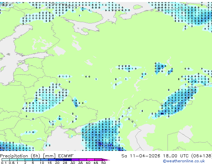
Task: Select the '18..00 UTC' time text
Action: (176, 156)
